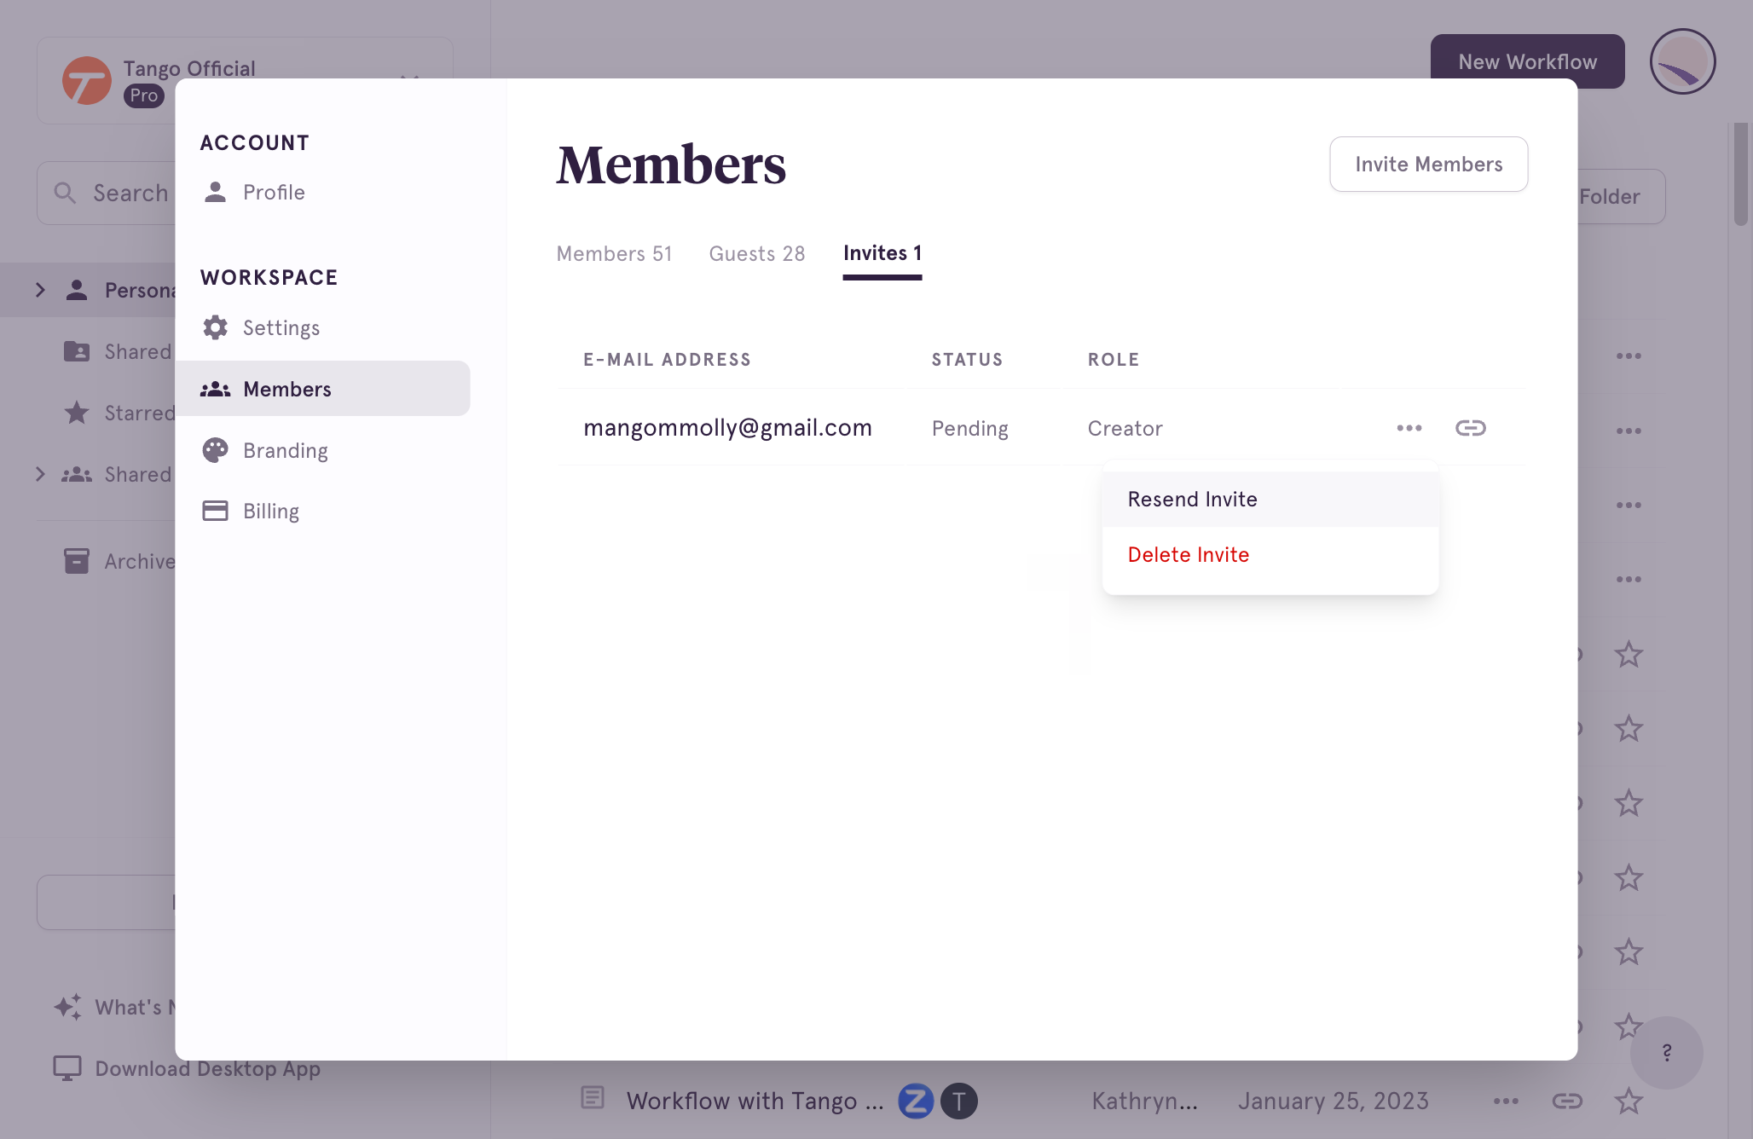The height and width of the screenshot is (1139, 1753).
Task: Click the mangommolly@gmail.com email address
Action: click(x=727, y=428)
